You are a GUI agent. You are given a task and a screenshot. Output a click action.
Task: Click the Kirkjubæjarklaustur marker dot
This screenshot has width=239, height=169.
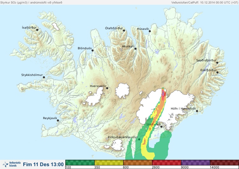point(139,139)
